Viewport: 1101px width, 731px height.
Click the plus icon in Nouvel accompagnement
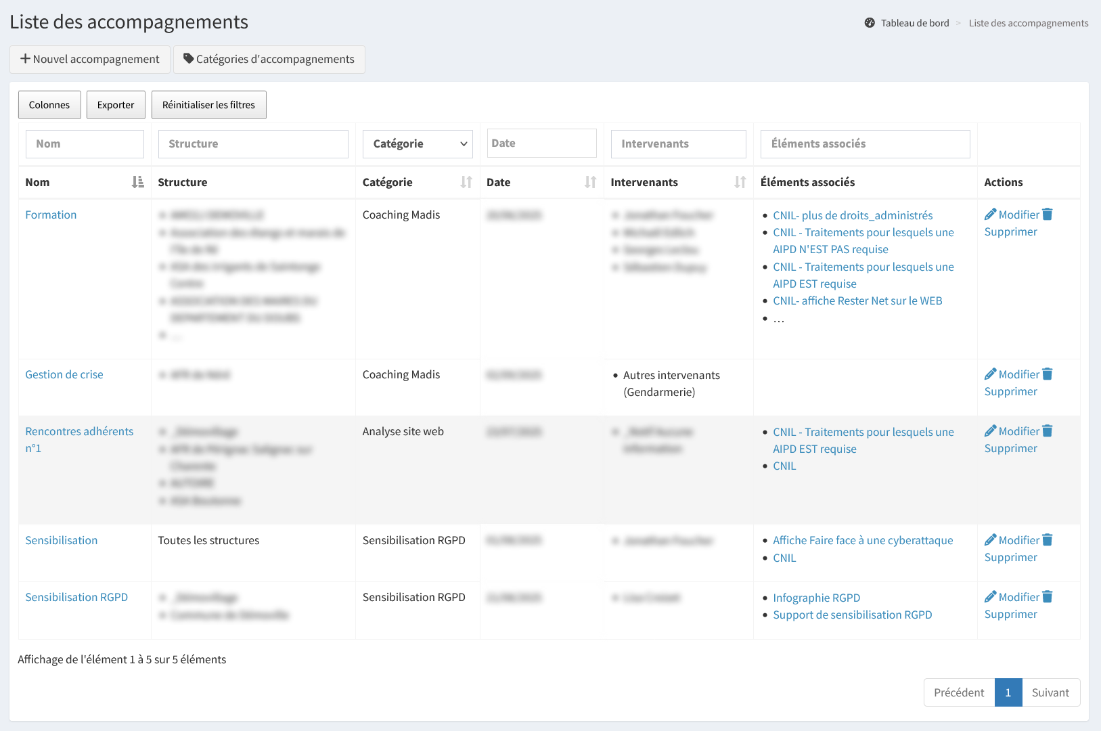pyautogui.click(x=25, y=59)
